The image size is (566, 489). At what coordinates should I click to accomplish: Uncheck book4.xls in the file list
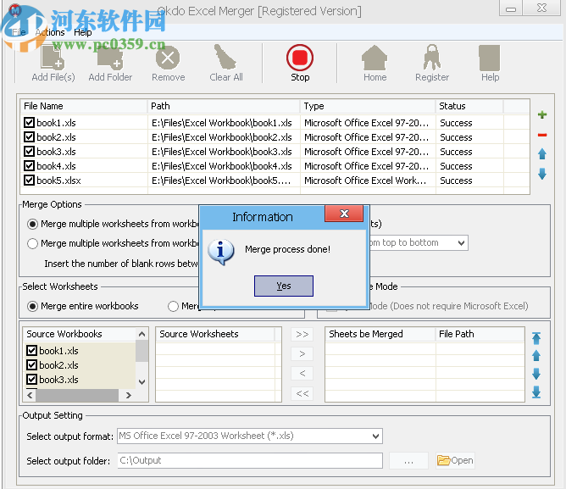pos(30,166)
